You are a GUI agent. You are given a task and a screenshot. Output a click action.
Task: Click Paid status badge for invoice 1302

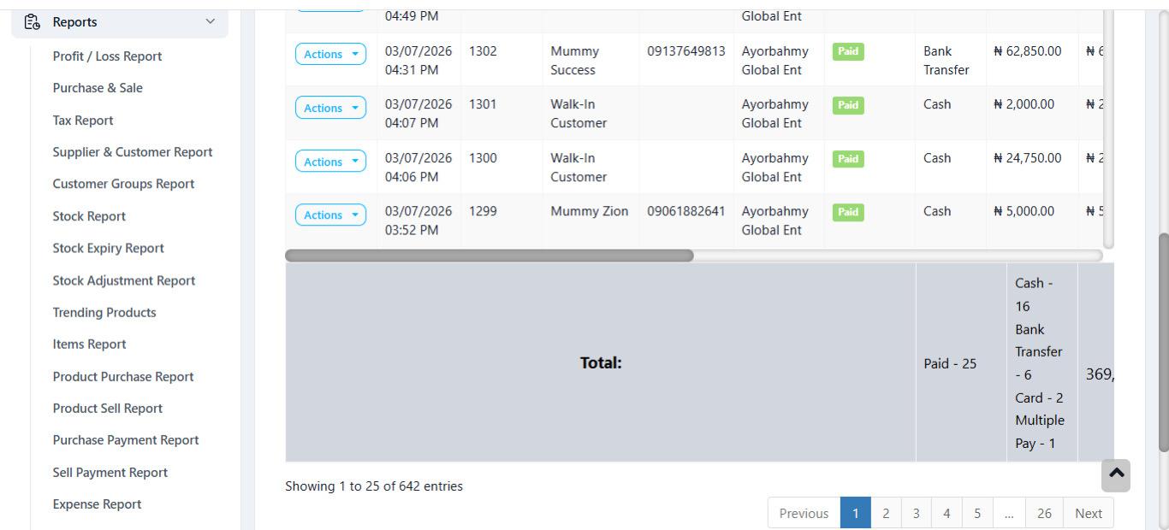(848, 51)
